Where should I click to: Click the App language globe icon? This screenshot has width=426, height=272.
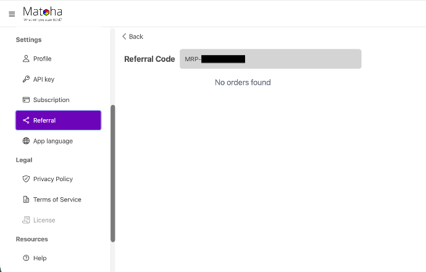(x=26, y=141)
